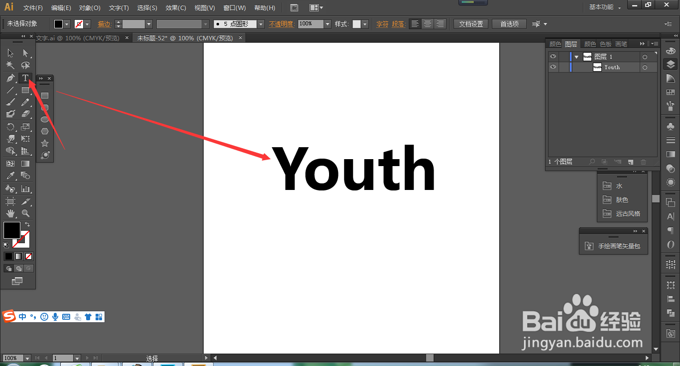The width and height of the screenshot is (680, 366).
Task: Select the Eyedropper tool
Action: (x=10, y=176)
